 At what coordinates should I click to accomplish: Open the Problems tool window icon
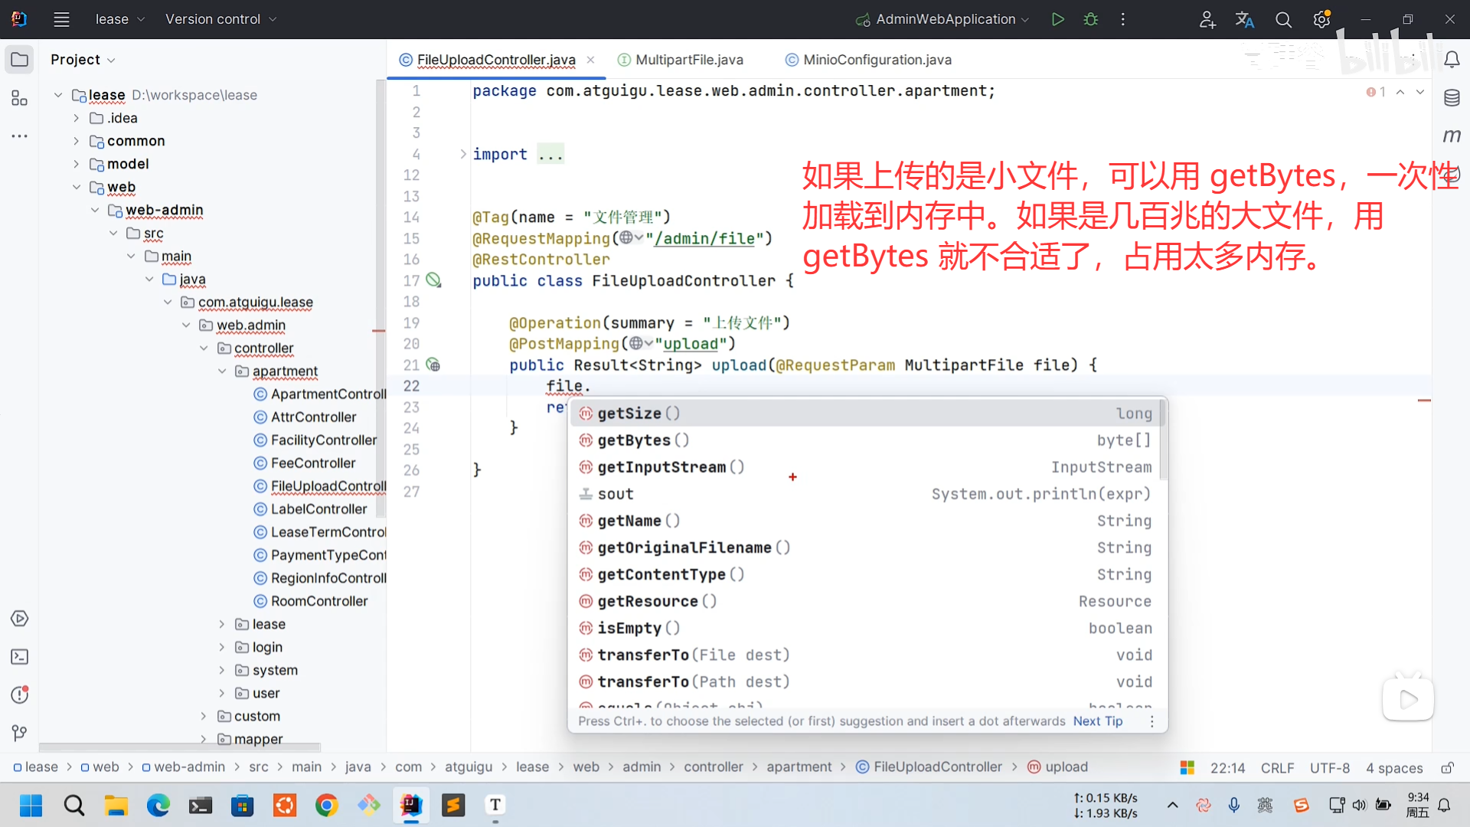click(19, 695)
